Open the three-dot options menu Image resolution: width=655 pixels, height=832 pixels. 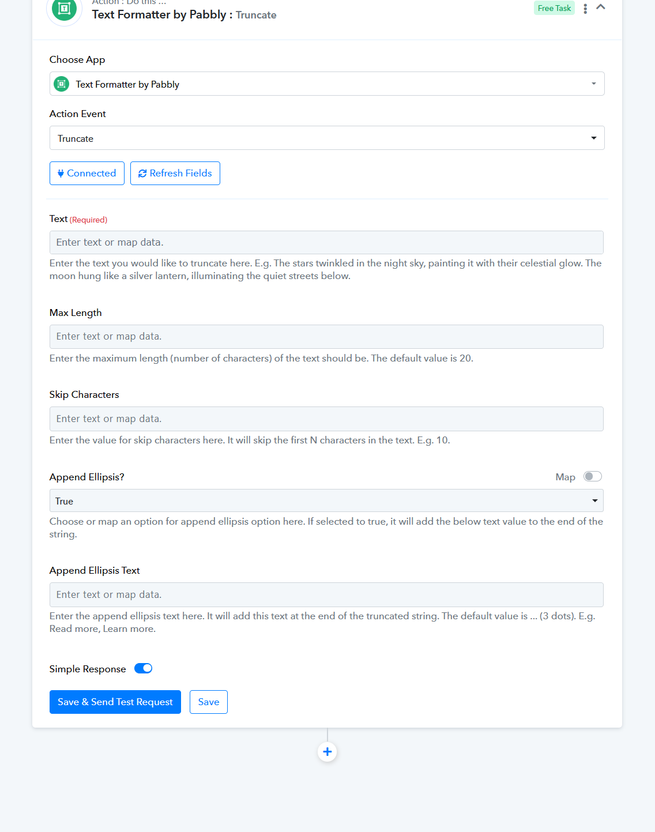585,9
